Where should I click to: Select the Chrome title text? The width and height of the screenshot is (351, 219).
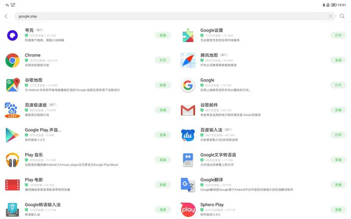coord(32,55)
